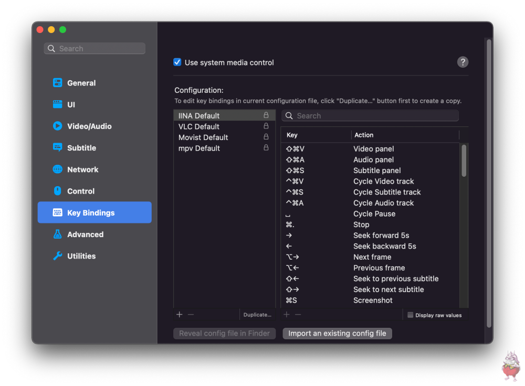
Task: Focus the key bindings Search field
Action: tap(370, 116)
